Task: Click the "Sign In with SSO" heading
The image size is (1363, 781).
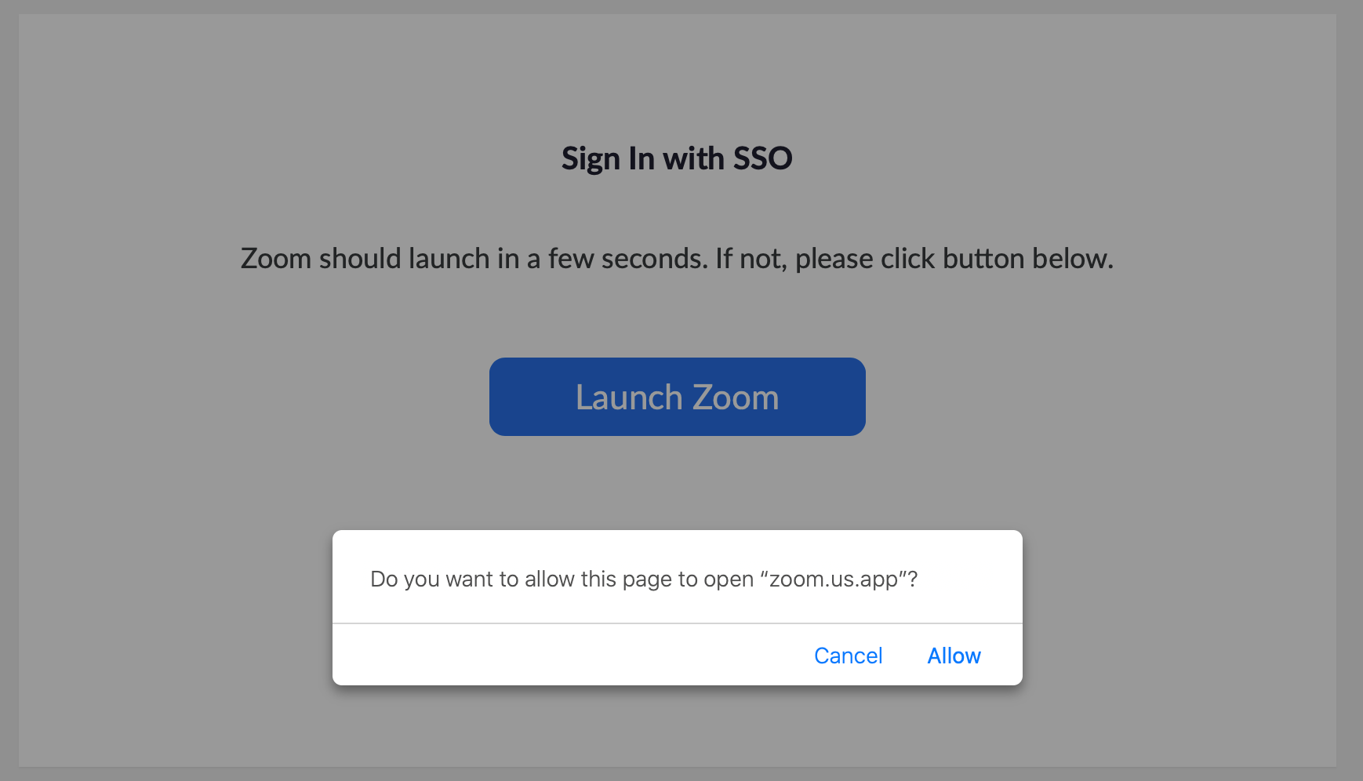Action: (x=677, y=158)
